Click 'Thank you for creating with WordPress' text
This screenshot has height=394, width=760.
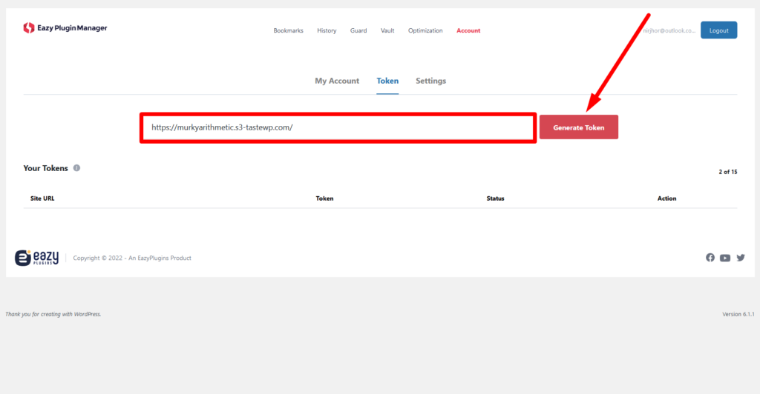tap(53, 314)
